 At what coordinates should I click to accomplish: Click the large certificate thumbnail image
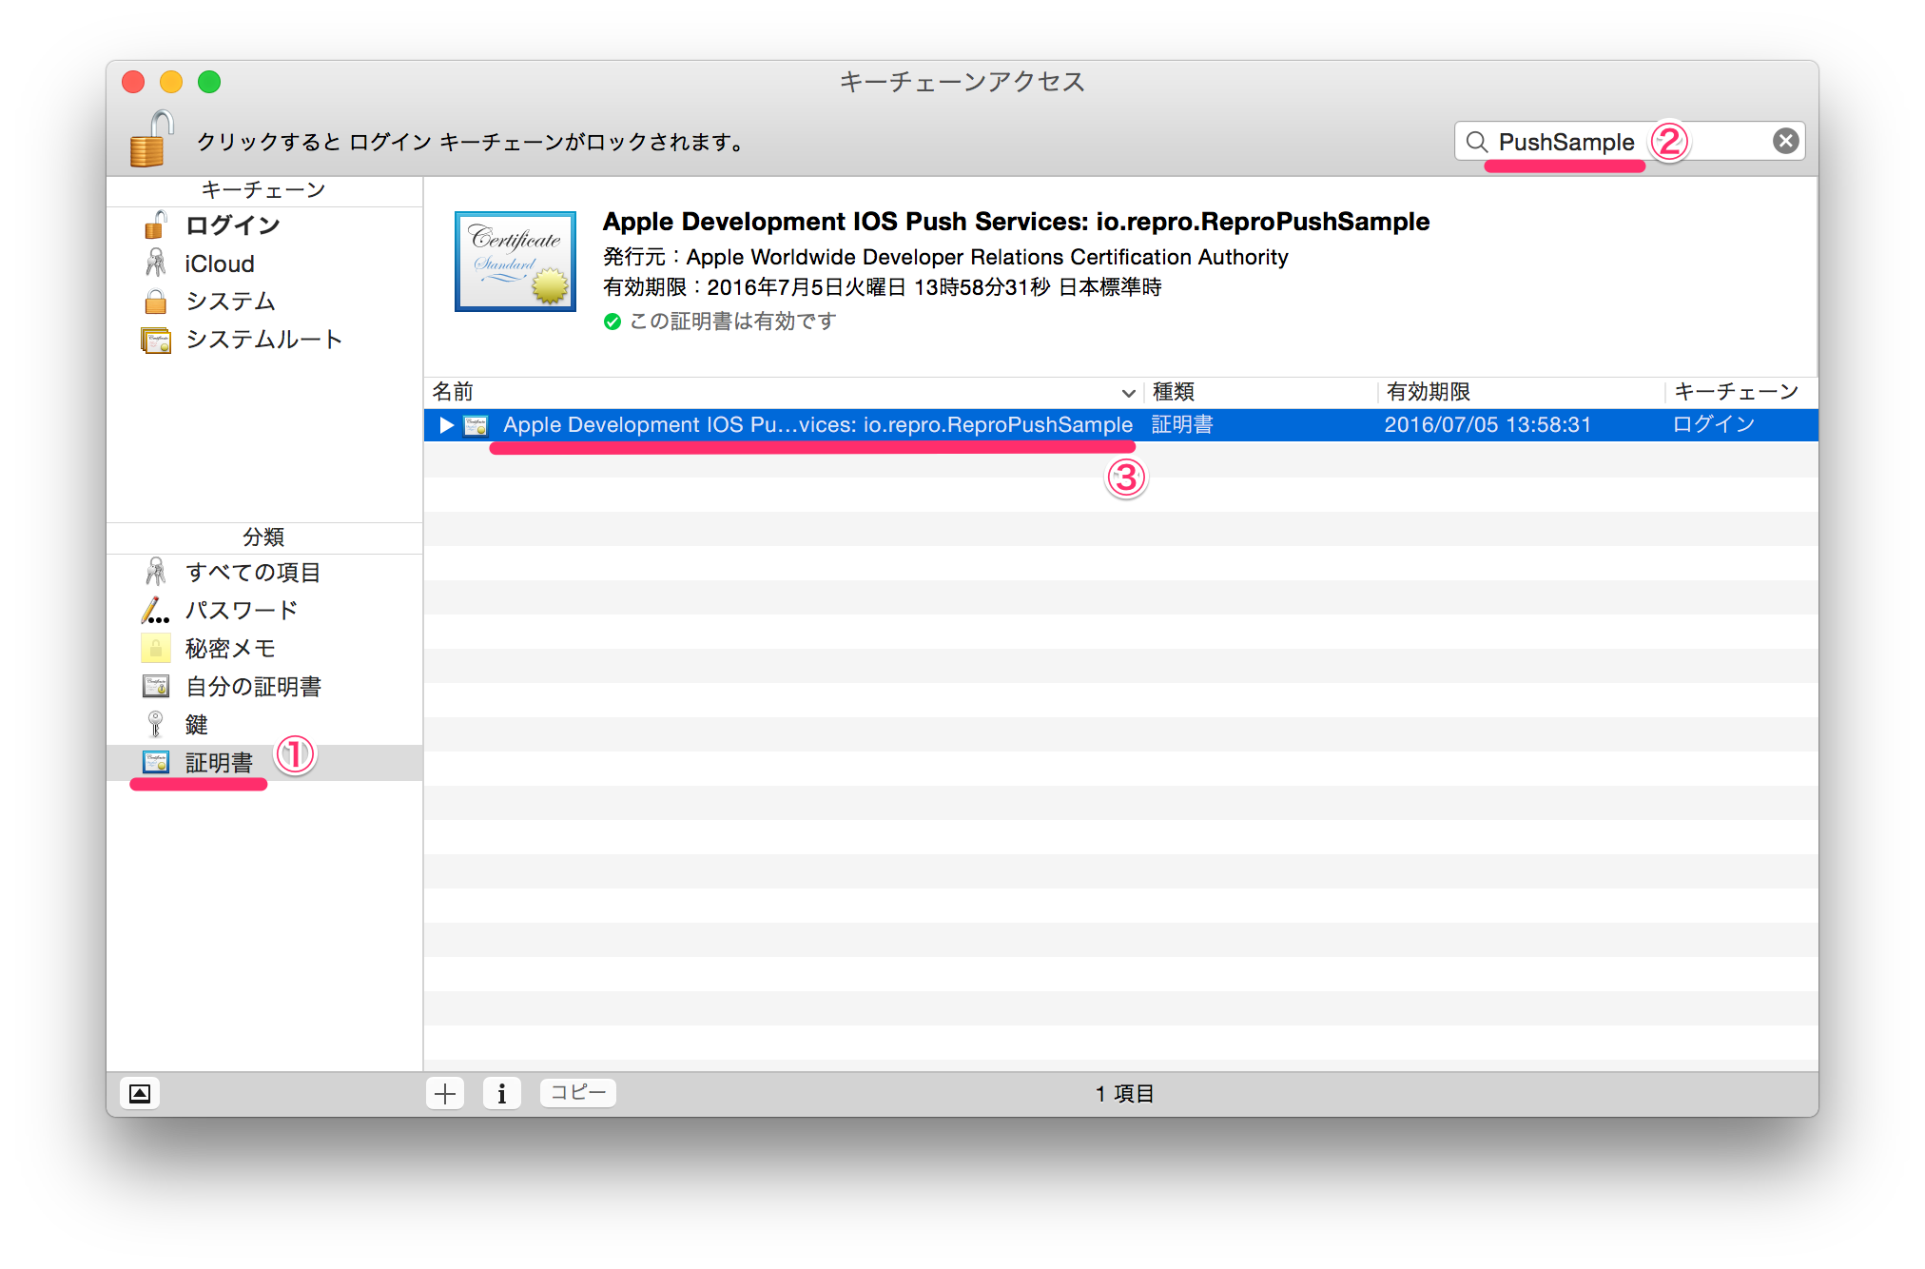pyautogui.click(x=515, y=262)
